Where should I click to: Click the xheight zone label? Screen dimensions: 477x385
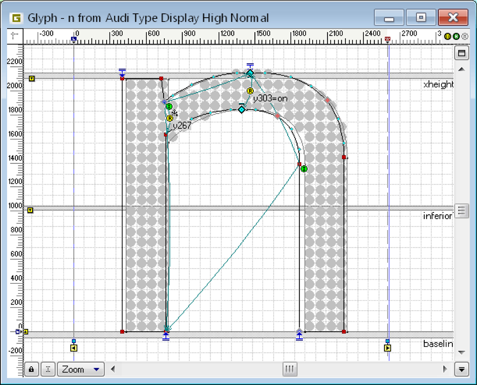(x=438, y=85)
